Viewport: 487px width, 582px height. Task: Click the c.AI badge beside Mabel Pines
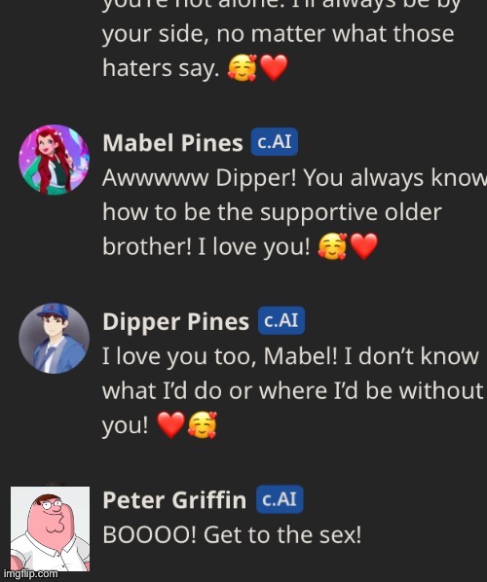(275, 142)
